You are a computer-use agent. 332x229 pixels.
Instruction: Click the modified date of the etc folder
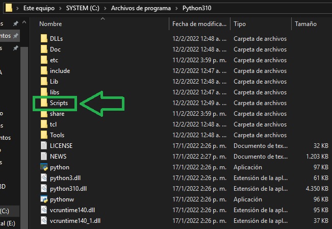(199, 60)
